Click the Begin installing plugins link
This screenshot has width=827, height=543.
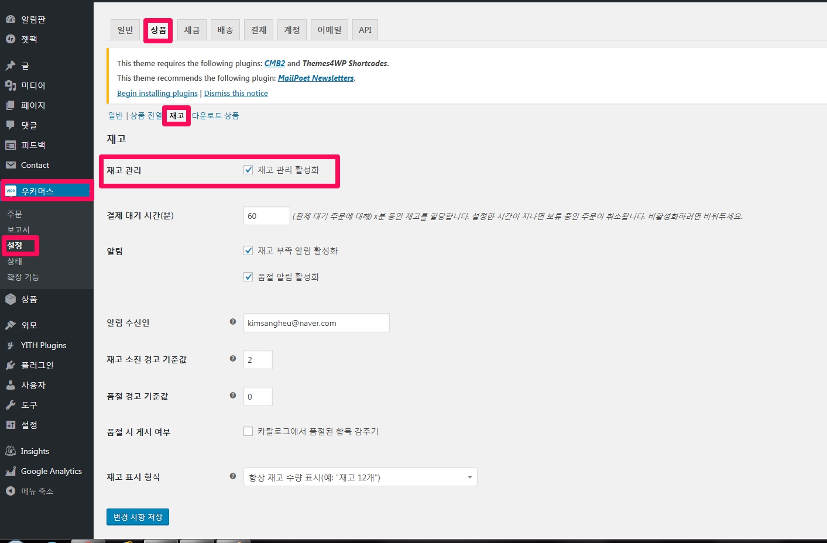(157, 94)
